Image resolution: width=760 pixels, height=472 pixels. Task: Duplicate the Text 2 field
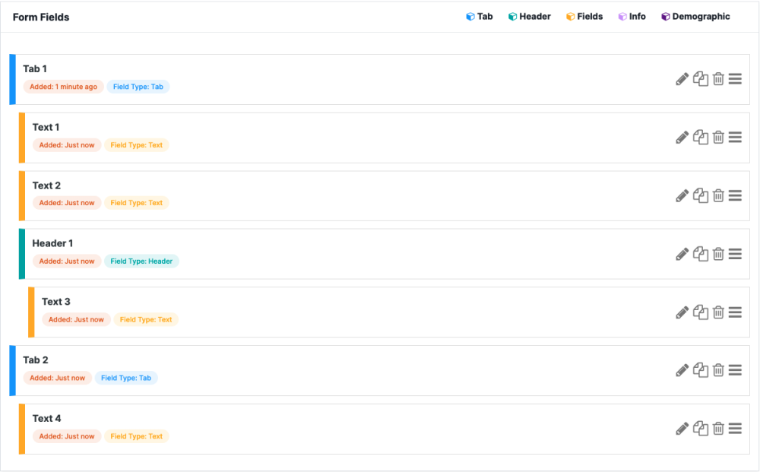click(x=701, y=195)
